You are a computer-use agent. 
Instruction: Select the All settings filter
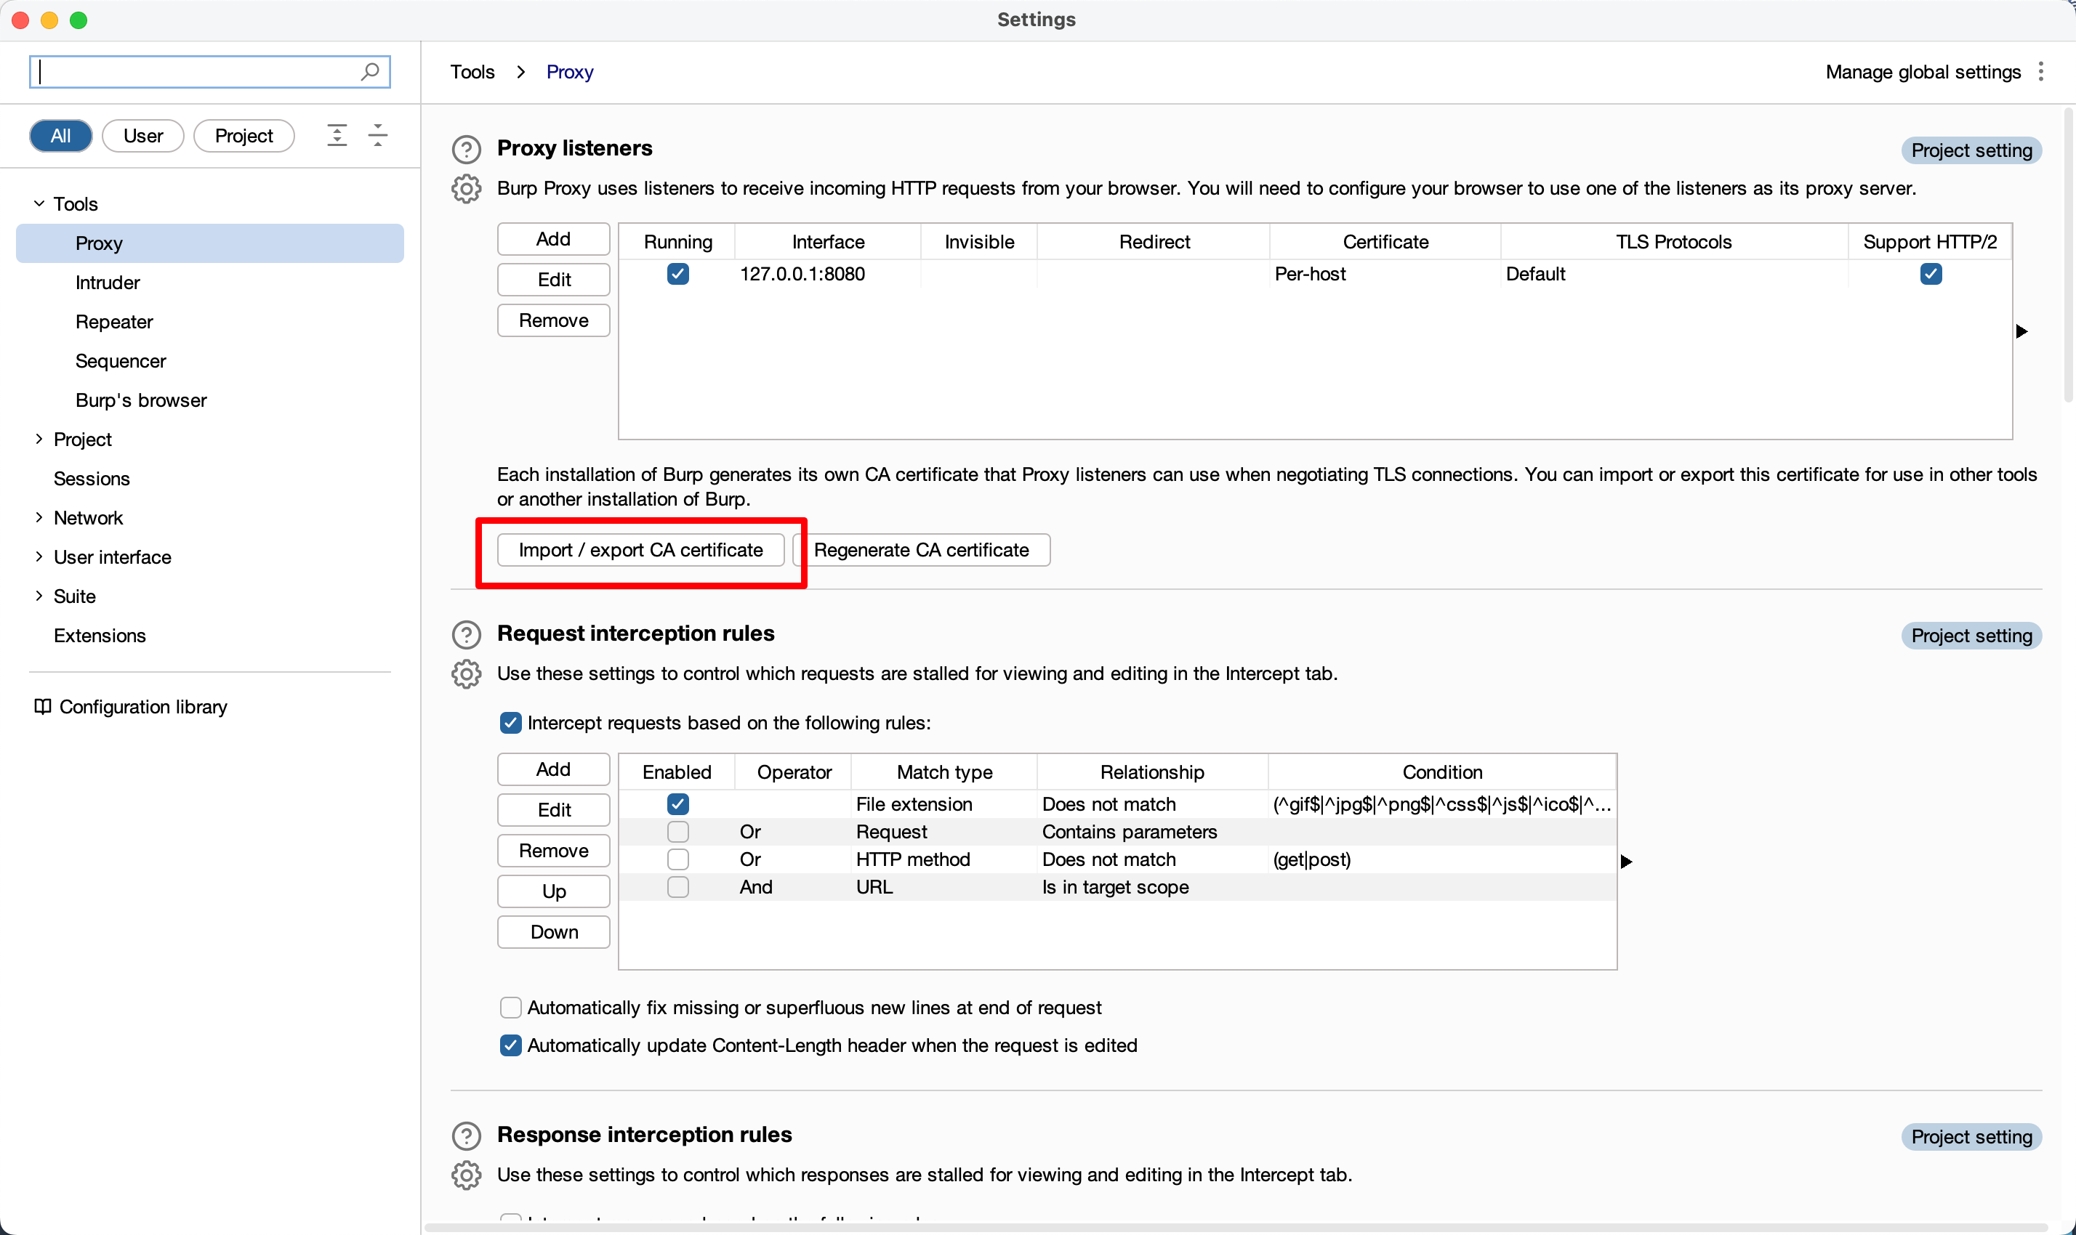pos(61,136)
